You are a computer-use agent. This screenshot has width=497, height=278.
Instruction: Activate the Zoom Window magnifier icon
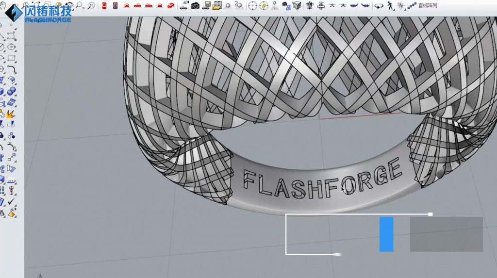pos(80,5)
